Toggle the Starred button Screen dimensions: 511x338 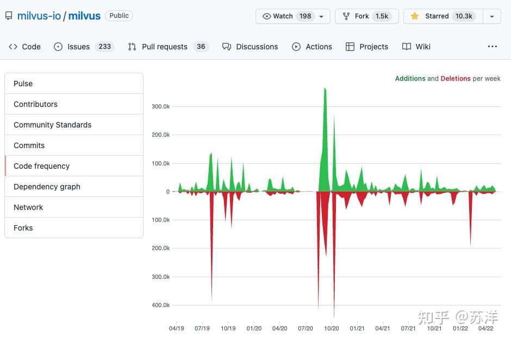(x=443, y=16)
